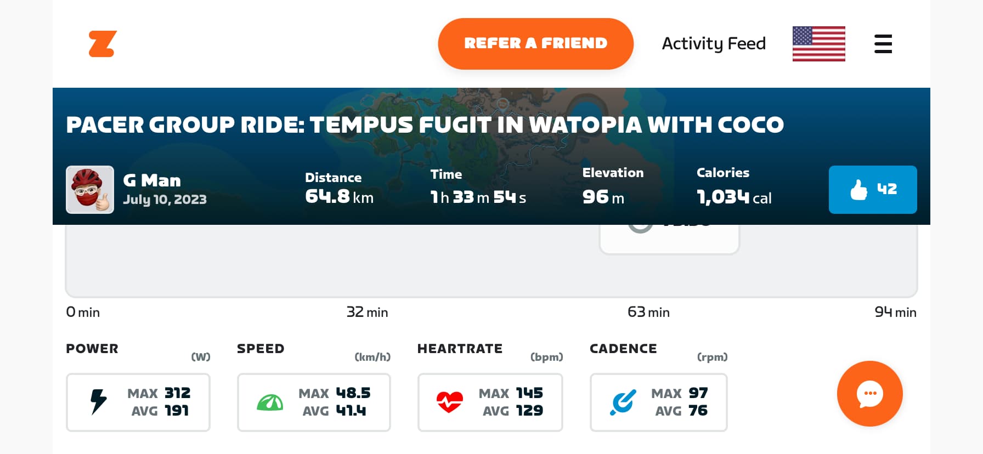Click the cadence crank icon
Screen dimensions: 983x454
tap(623, 402)
